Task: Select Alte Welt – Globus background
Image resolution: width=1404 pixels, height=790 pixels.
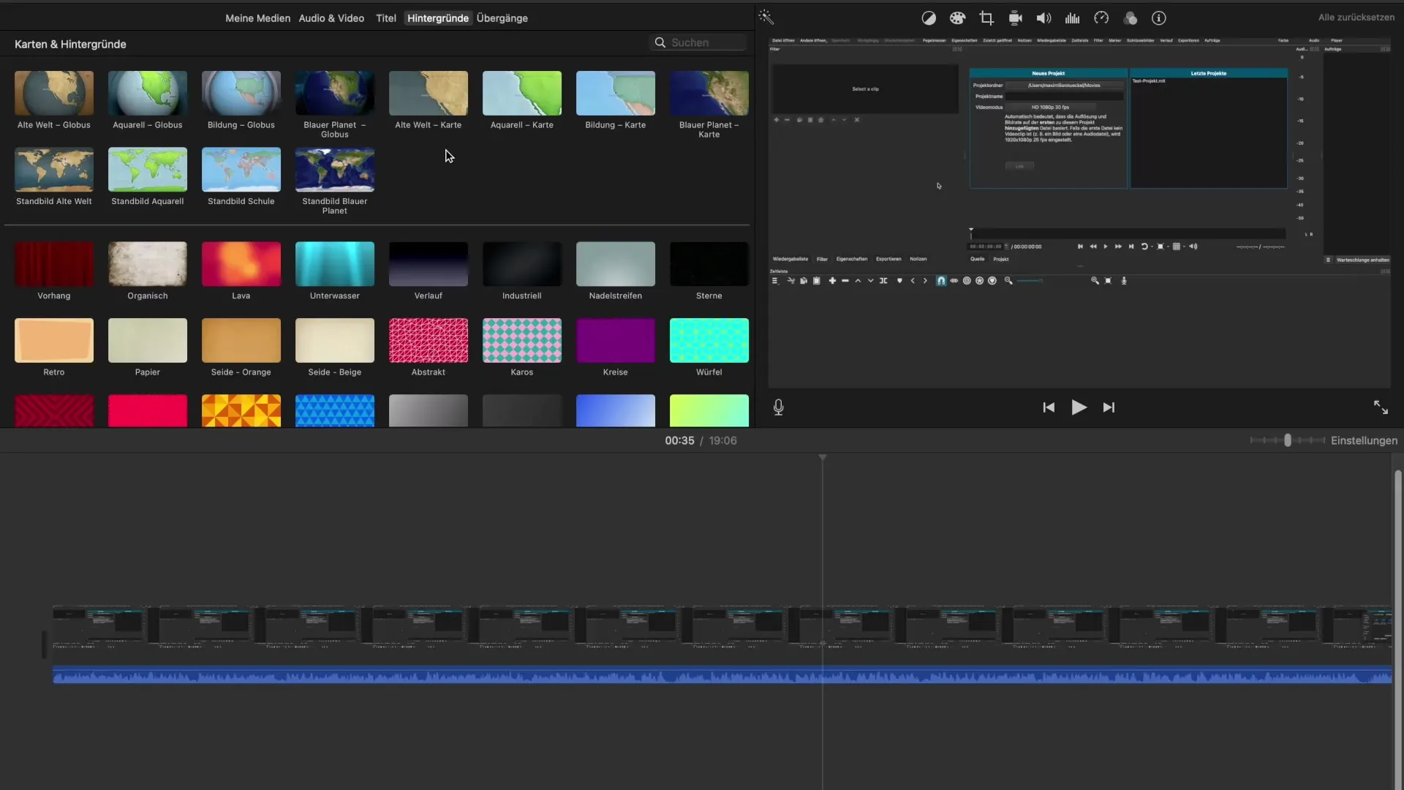Action: pos(54,94)
